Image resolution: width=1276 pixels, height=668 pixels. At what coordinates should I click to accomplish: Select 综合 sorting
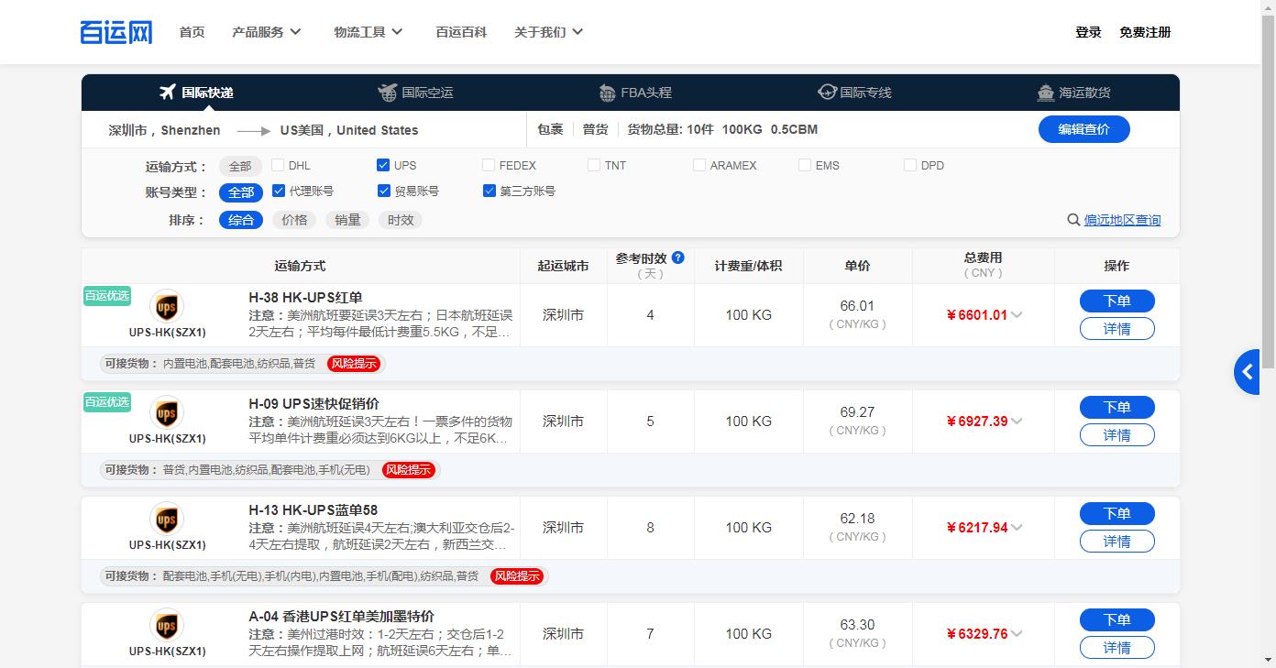(241, 220)
